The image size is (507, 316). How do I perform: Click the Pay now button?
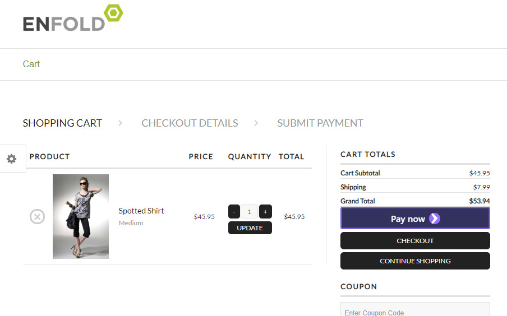click(x=415, y=219)
